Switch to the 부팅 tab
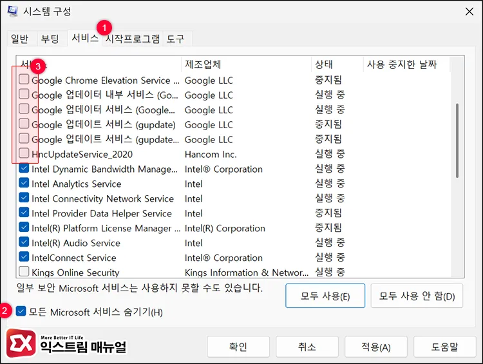Viewport: 483px width, 364px height. tap(50, 39)
